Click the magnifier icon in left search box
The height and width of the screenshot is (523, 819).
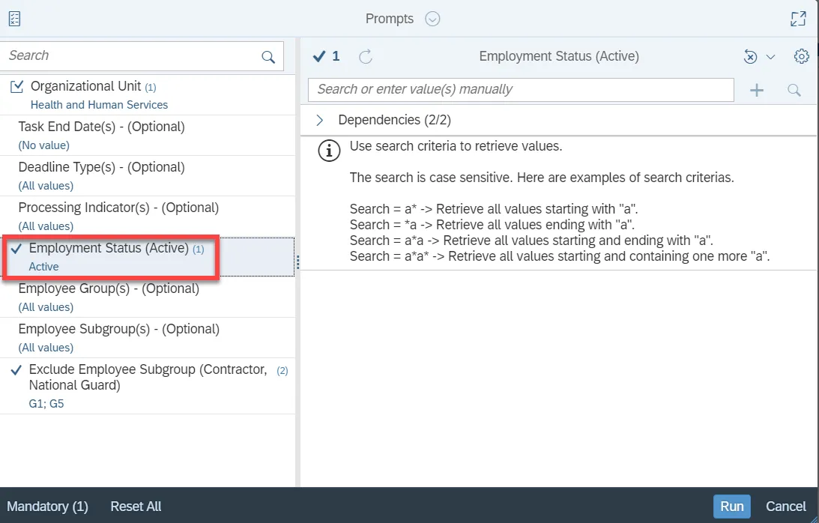coord(268,56)
